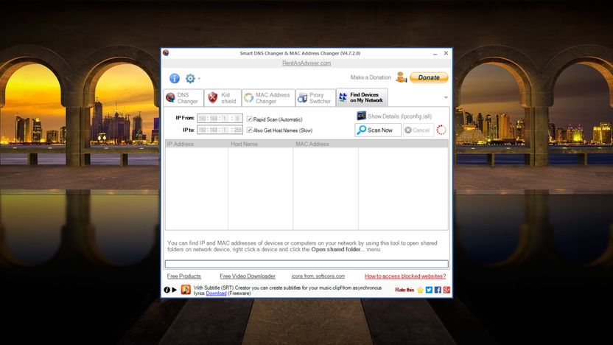Viewport: 613px width, 345px height.
Task: Open the icons from softicons.com link
Action: point(318,276)
